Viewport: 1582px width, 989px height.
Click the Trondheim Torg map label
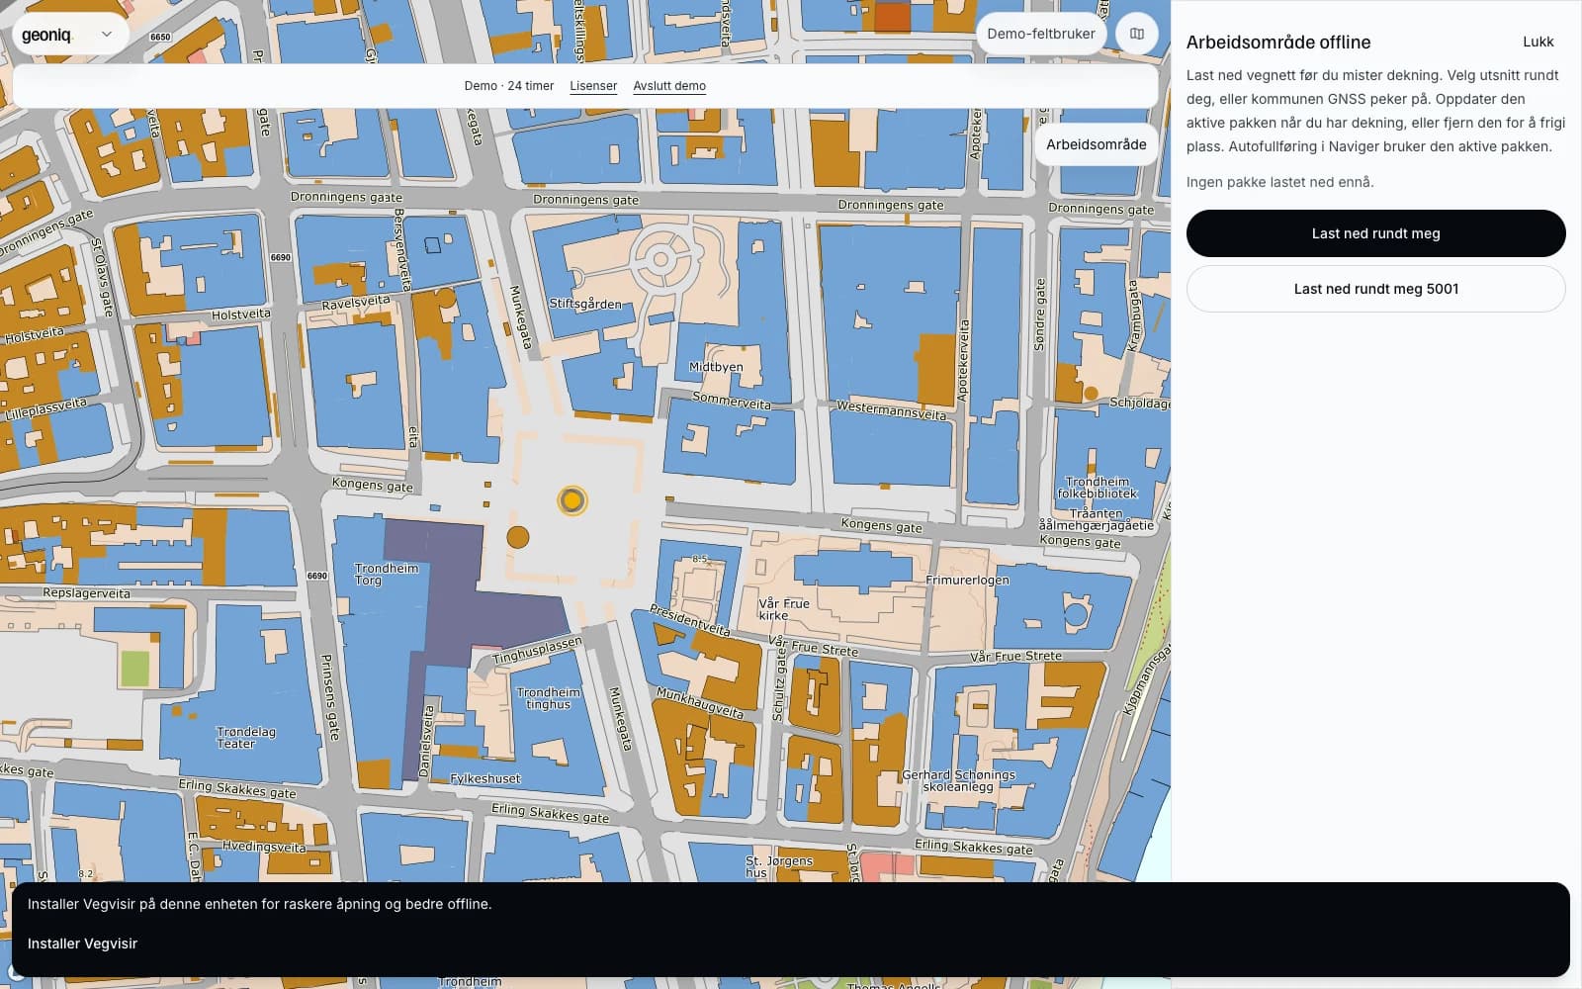[386, 575]
